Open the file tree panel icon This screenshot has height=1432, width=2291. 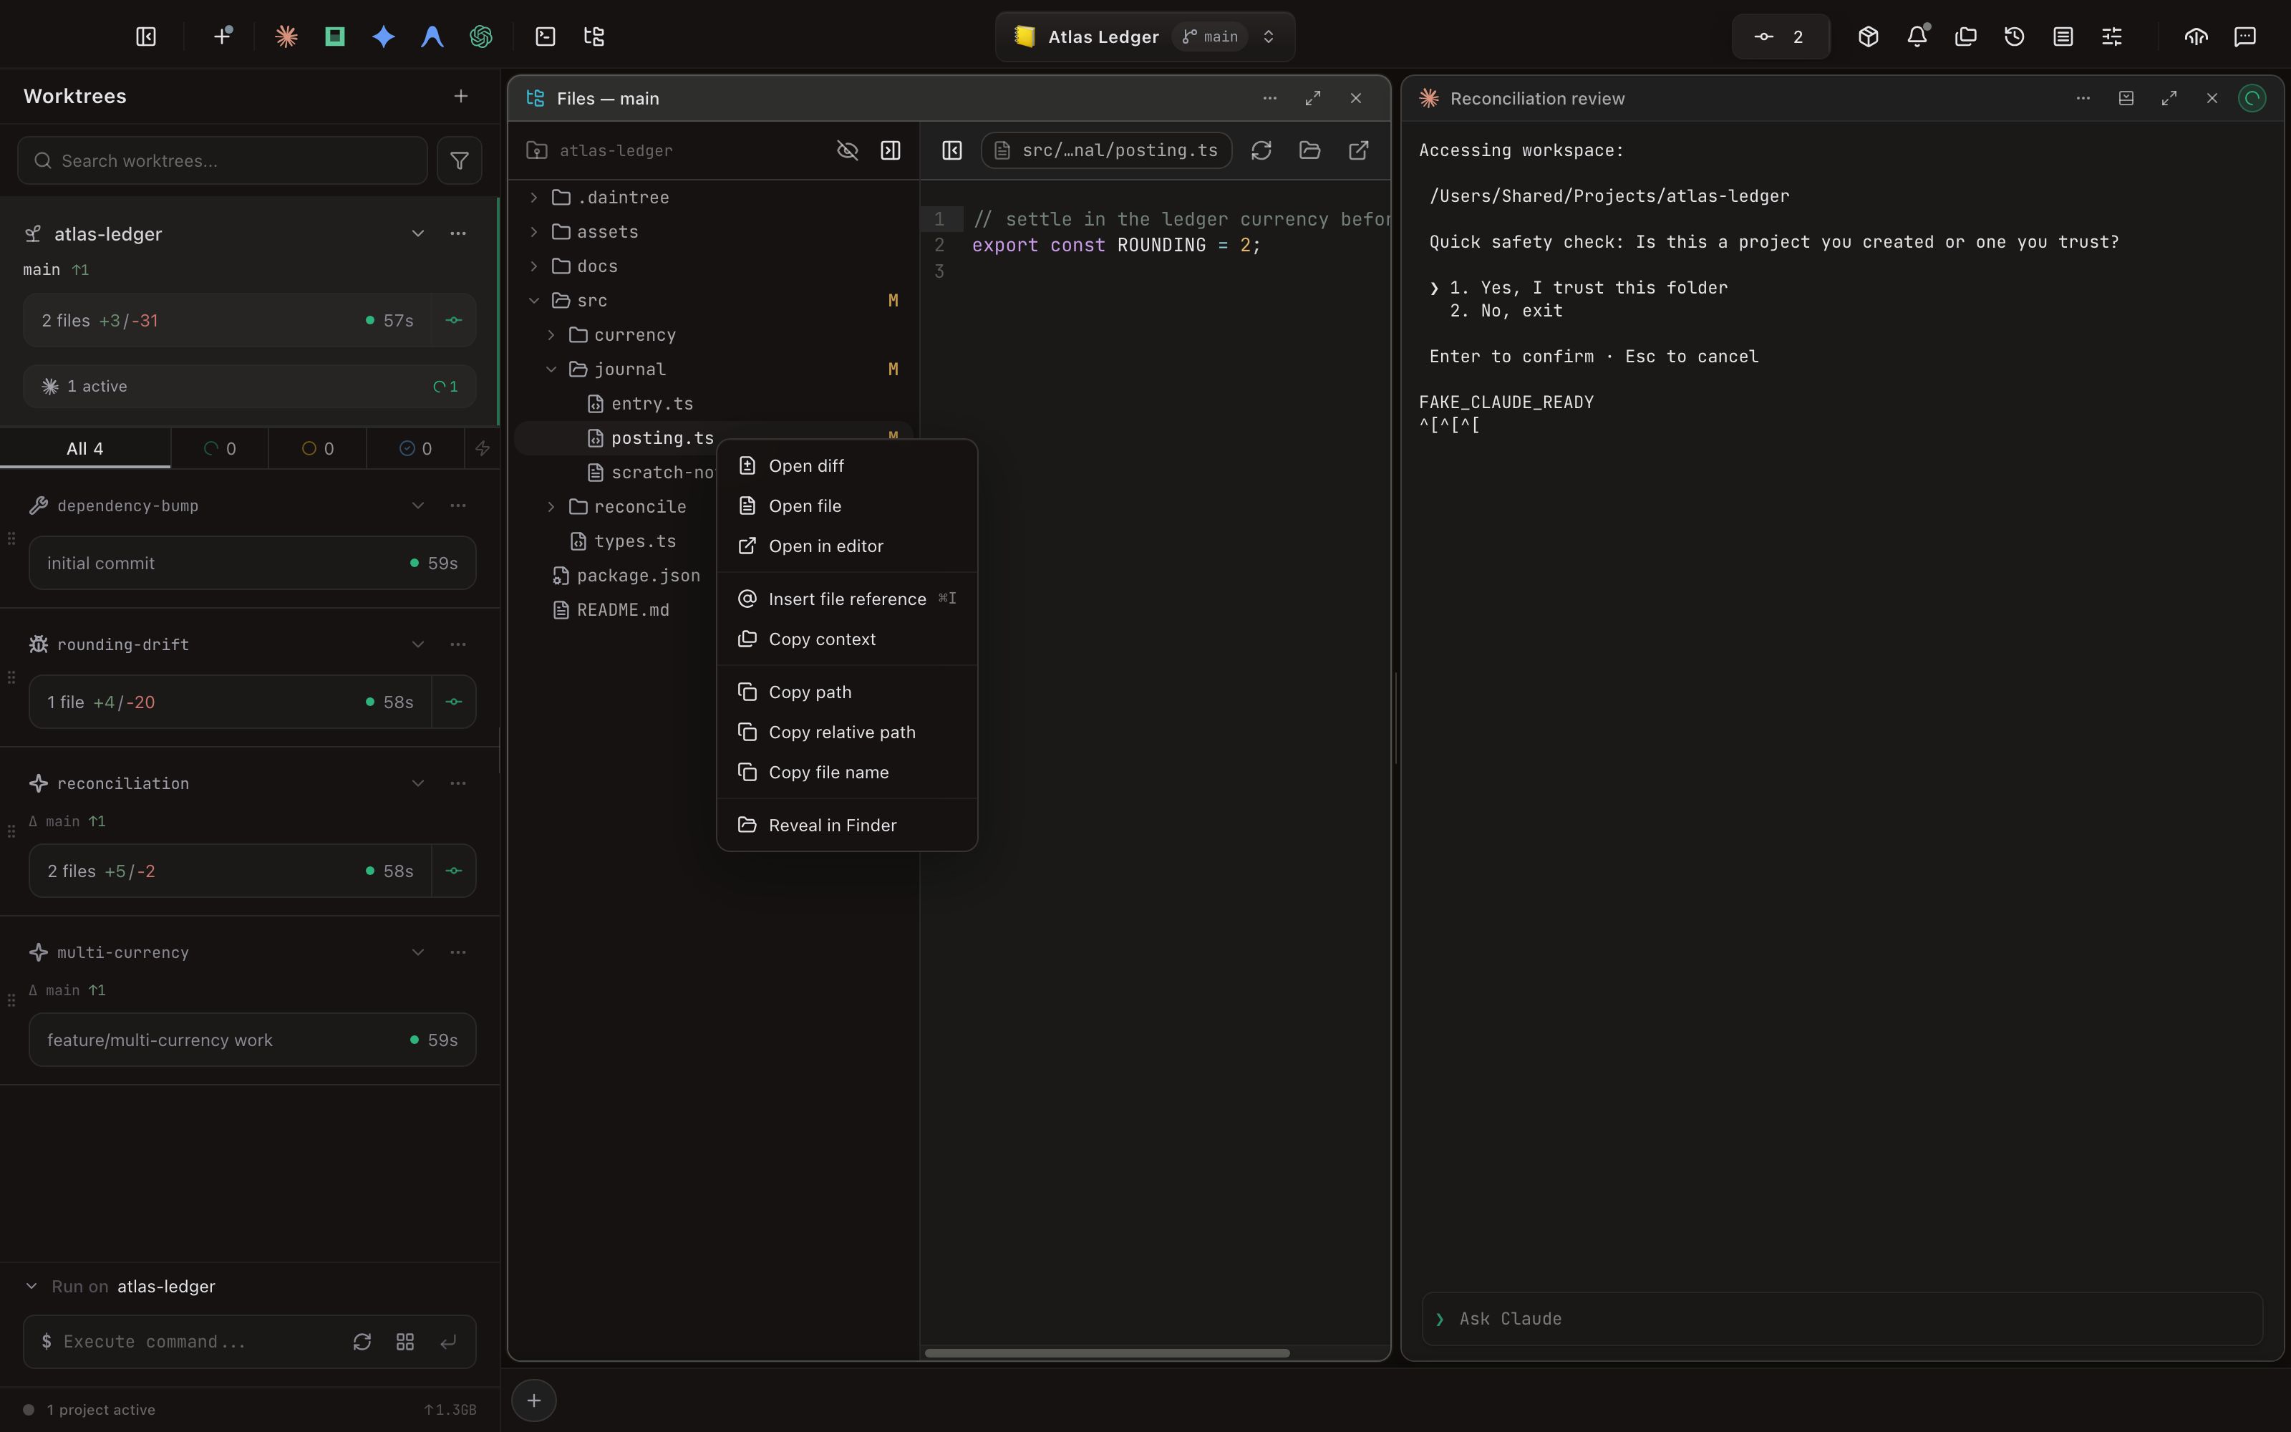coord(594,36)
